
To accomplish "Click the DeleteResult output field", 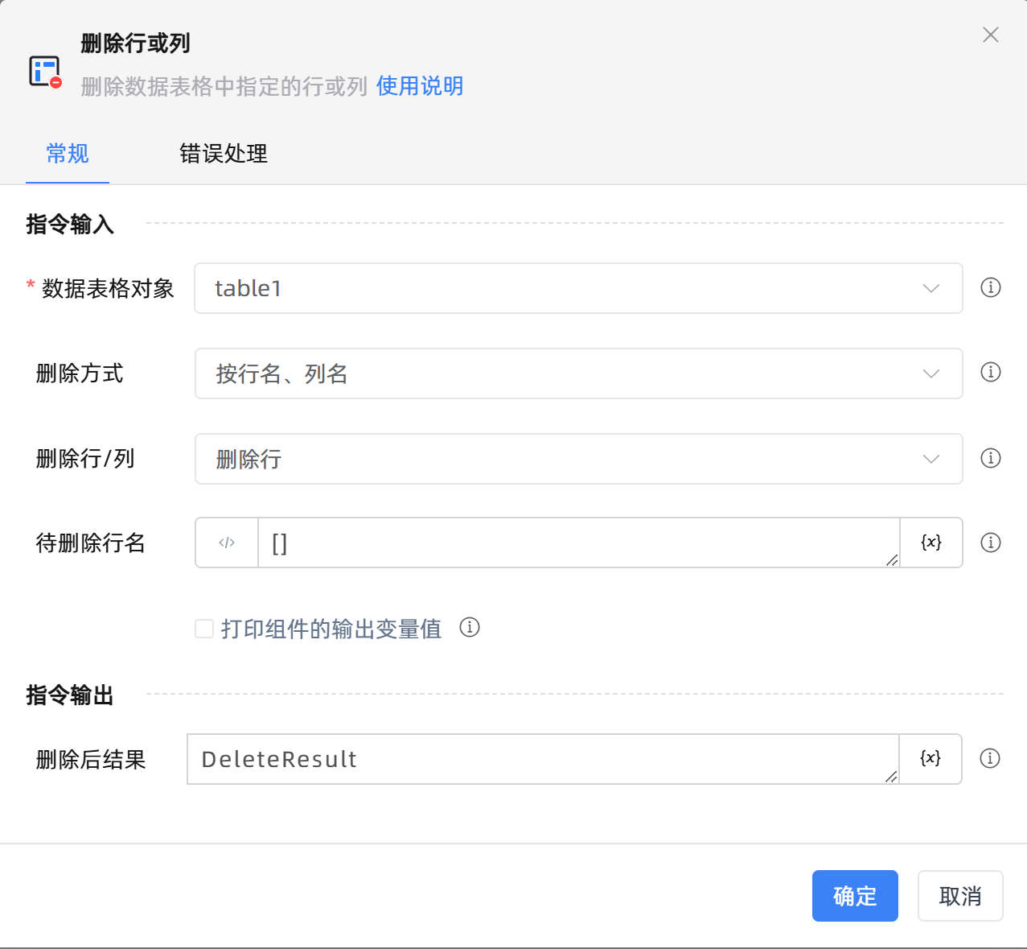I will click(543, 759).
